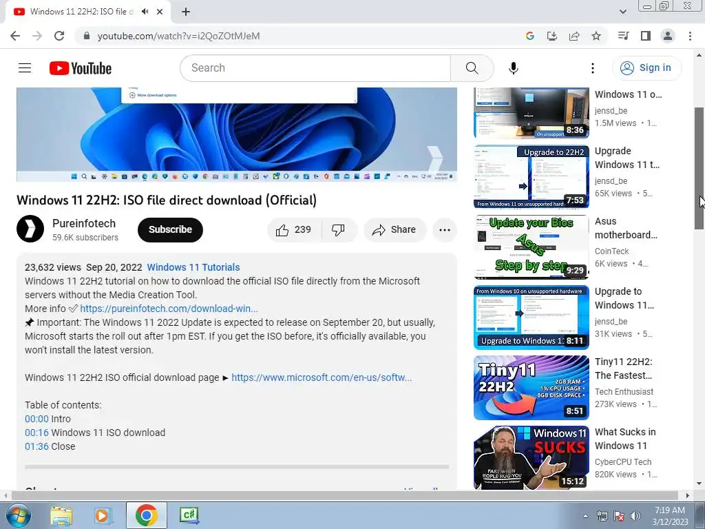Show hidden system tray icons
This screenshot has width=705, height=529.
click(585, 516)
